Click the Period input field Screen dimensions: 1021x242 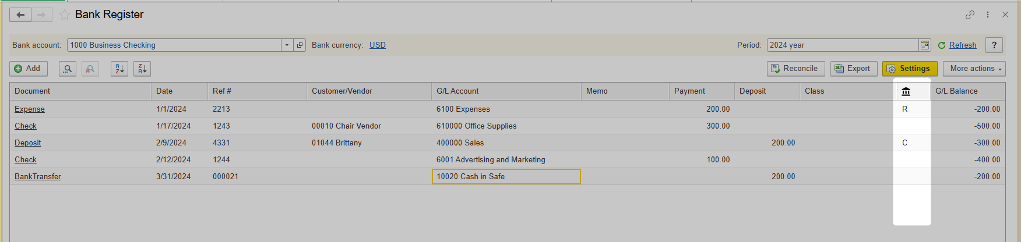843,45
